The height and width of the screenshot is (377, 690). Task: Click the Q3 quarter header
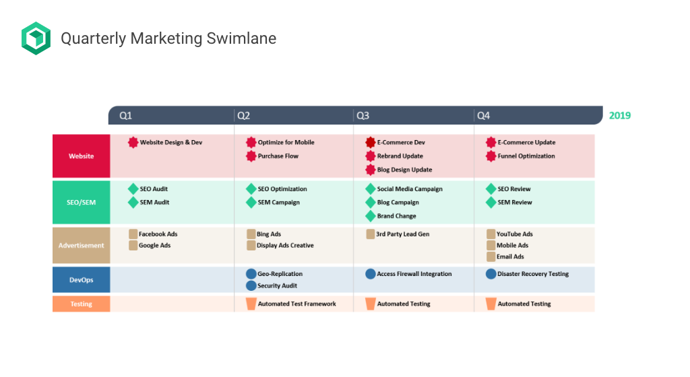click(363, 116)
